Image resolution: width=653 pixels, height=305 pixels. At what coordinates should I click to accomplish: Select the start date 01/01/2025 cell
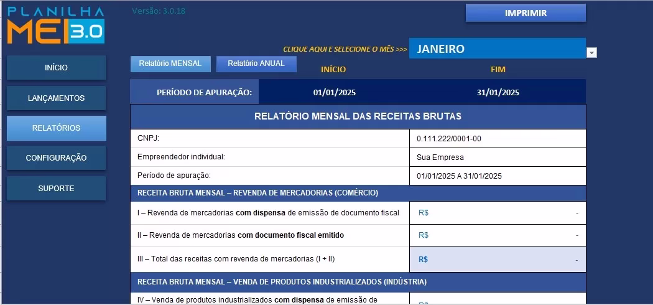pos(335,93)
